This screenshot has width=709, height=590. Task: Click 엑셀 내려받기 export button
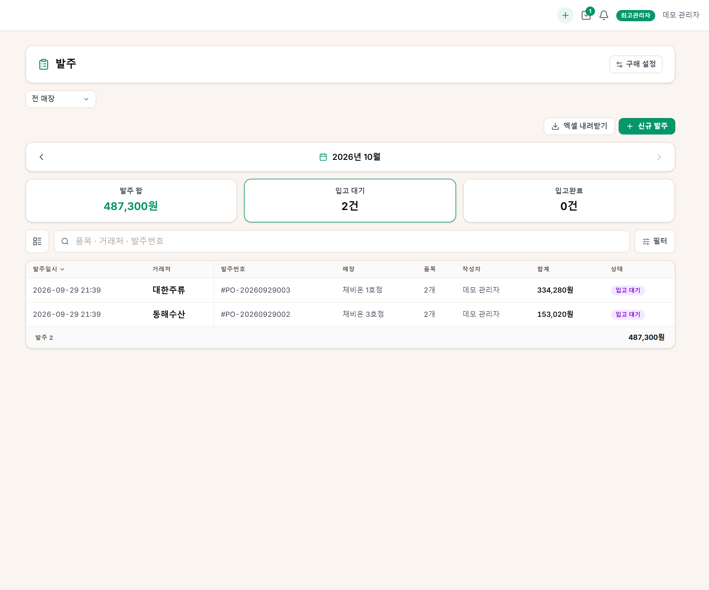tap(579, 126)
